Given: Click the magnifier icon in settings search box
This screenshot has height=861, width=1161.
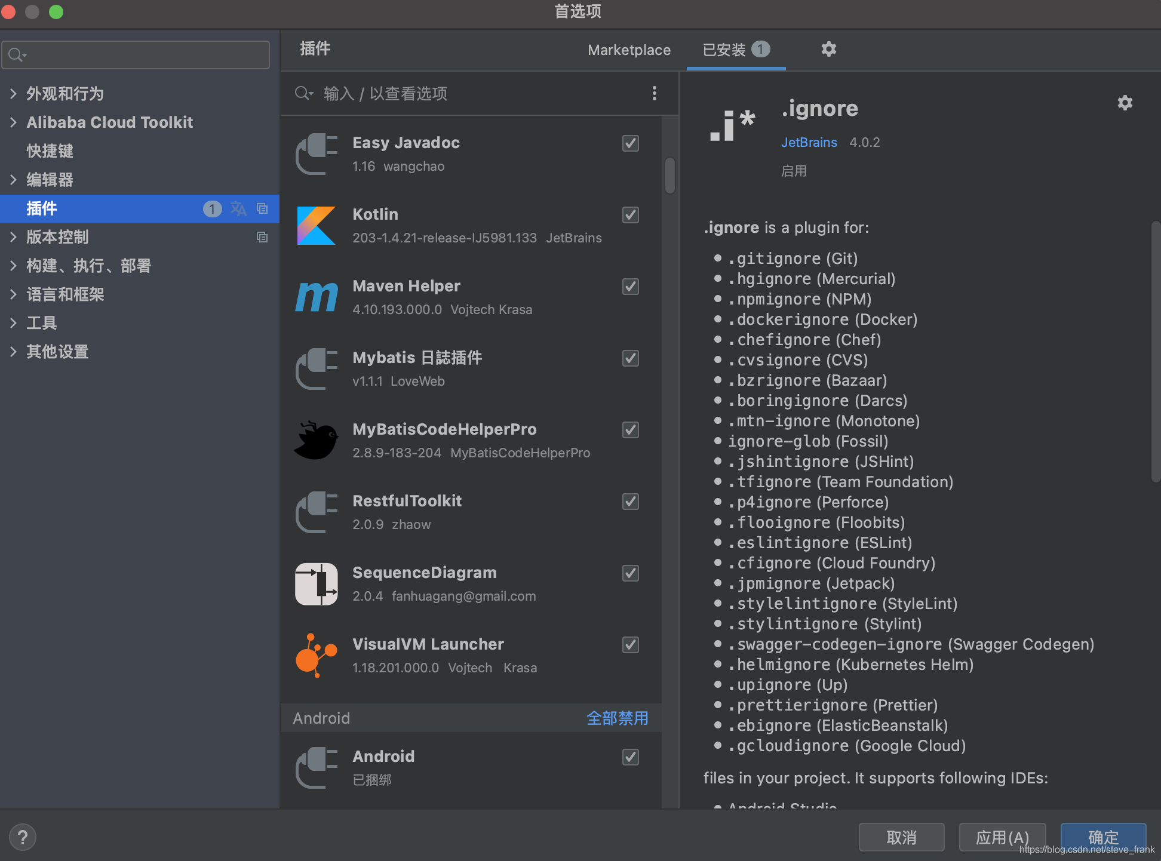Looking at the screenshot, I should 17,55.
